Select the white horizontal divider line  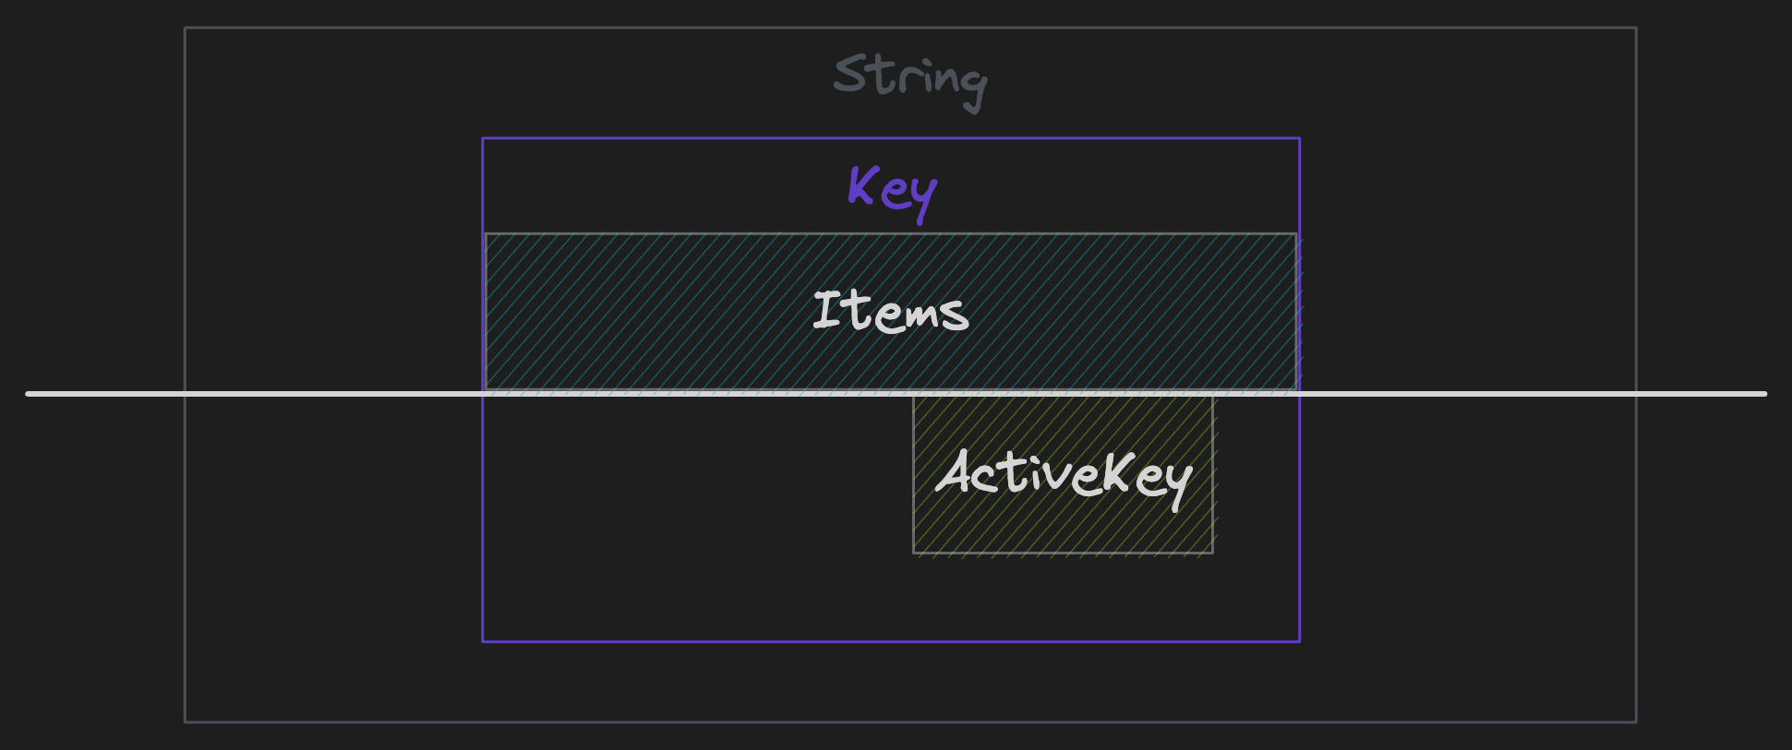[x=896, y=394]
